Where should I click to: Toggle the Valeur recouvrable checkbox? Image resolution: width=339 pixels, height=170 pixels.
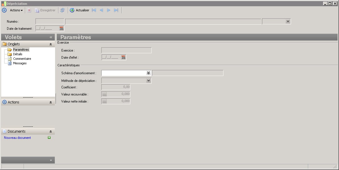click(104, 94)
